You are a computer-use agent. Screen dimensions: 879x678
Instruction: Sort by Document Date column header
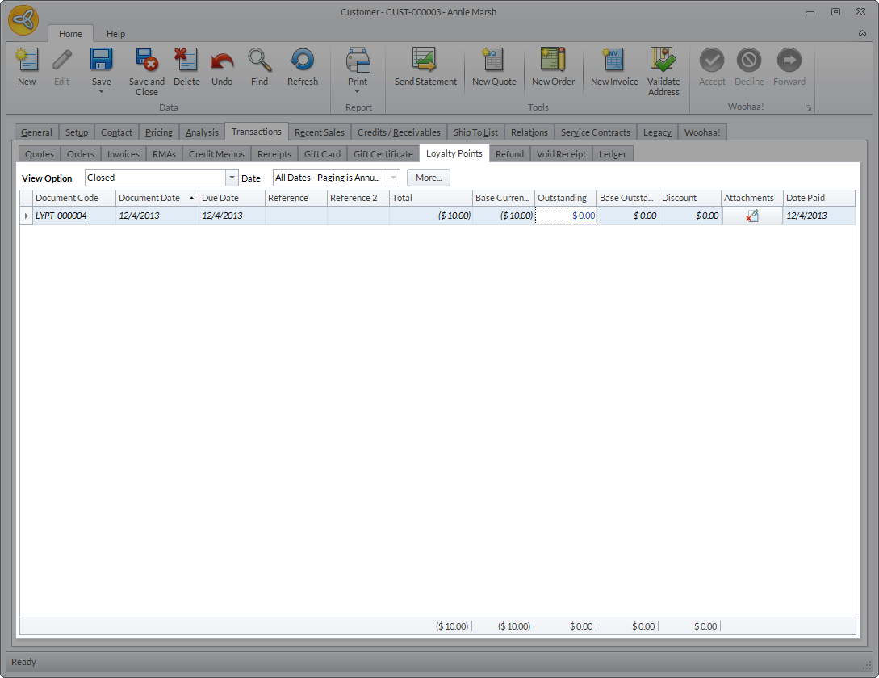[150, 198]
